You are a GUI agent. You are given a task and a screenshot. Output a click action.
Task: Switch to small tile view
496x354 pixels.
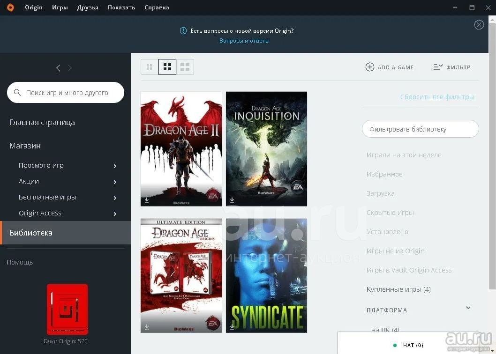149,67
